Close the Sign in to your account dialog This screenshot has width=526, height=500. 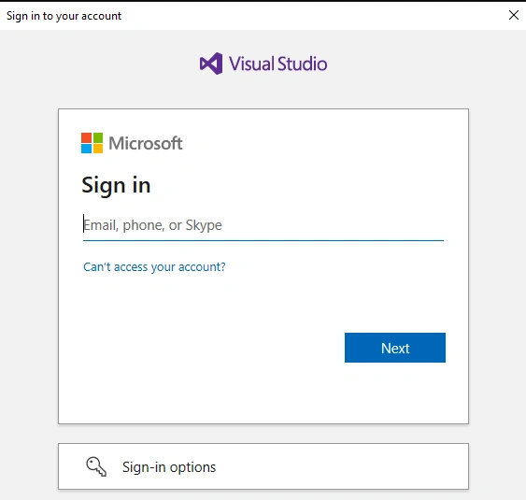(513, 15)
